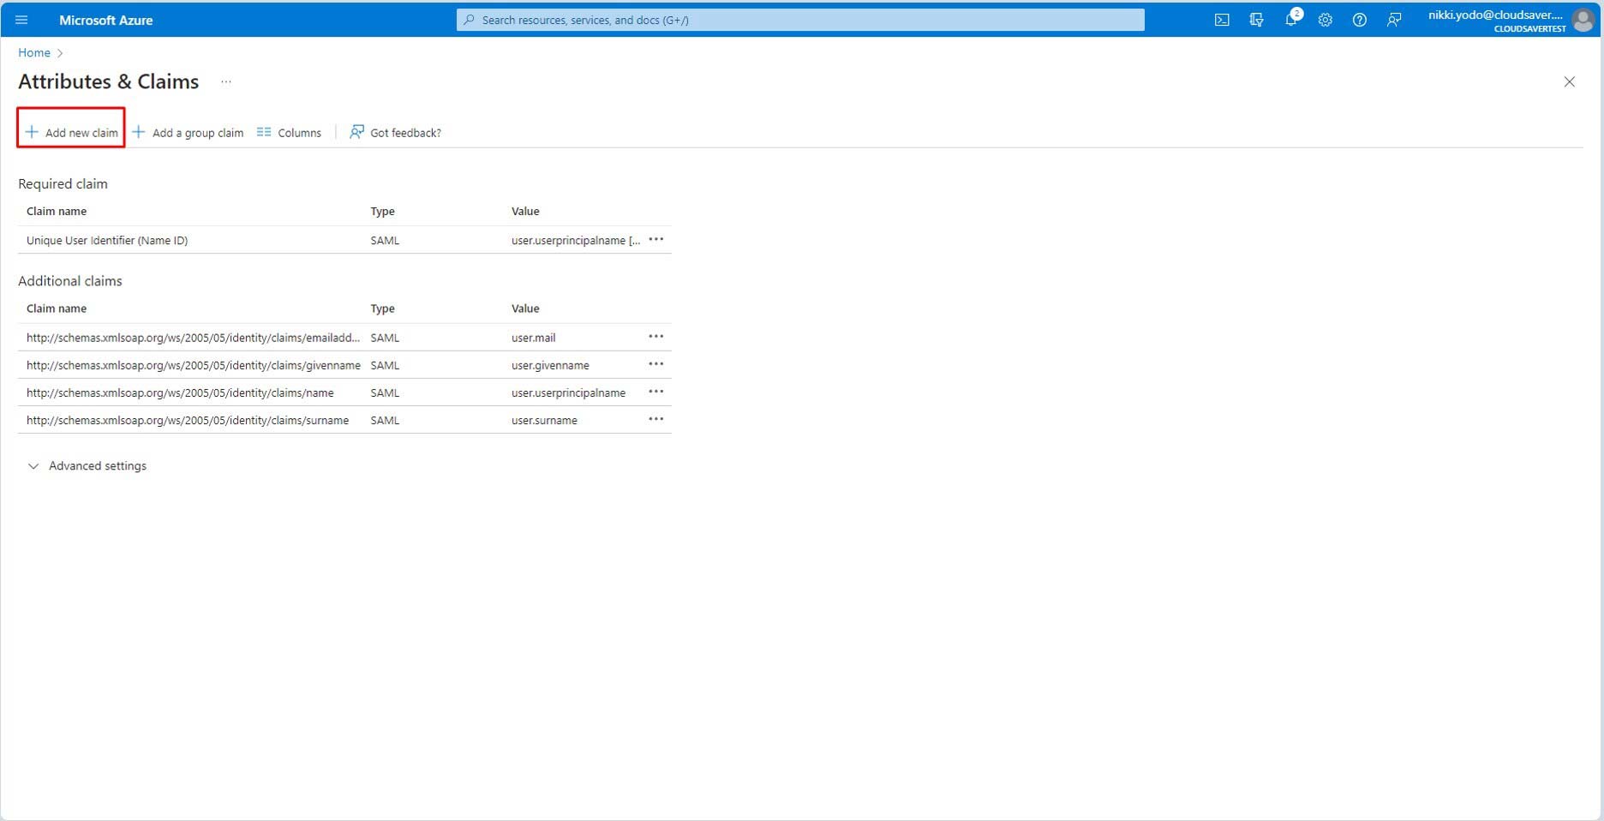Open the Feedback icon in the header
This screenshot has width=1604, height=821.
pos(1394,20)
